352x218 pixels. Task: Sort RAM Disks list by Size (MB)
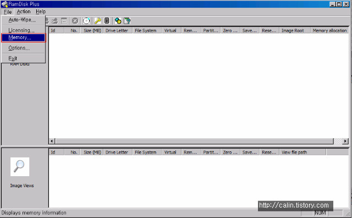tap(92, 31)
